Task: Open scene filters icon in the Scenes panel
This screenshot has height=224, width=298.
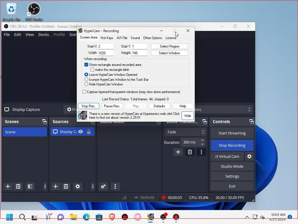Action: pos(30,186)
